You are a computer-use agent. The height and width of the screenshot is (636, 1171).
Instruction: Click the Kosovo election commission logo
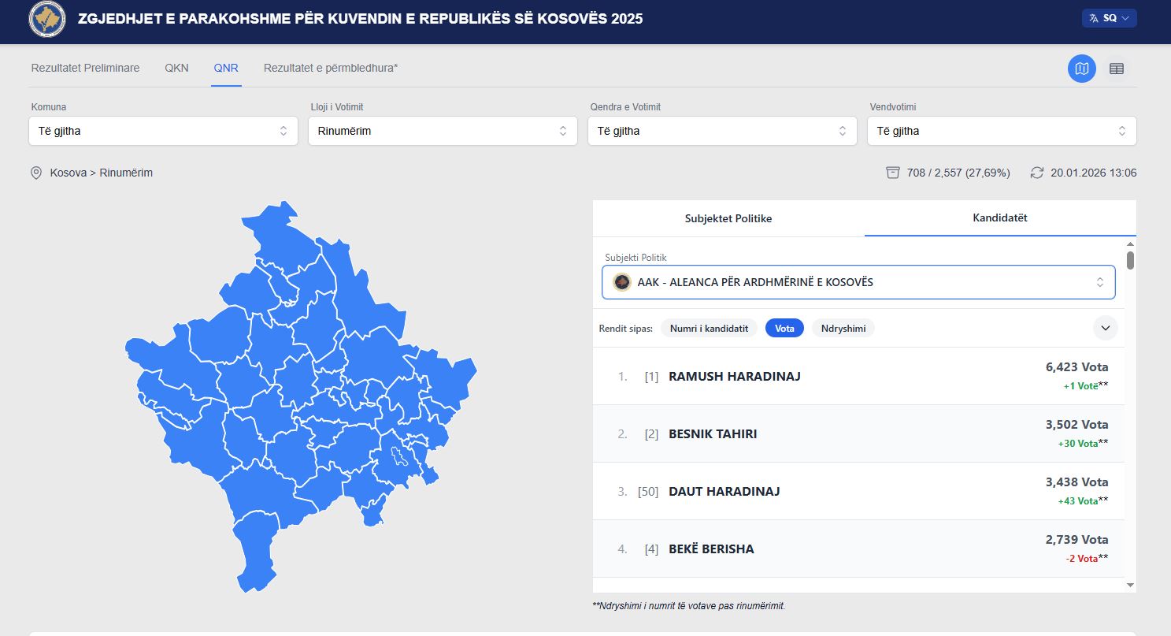(47, 19)
